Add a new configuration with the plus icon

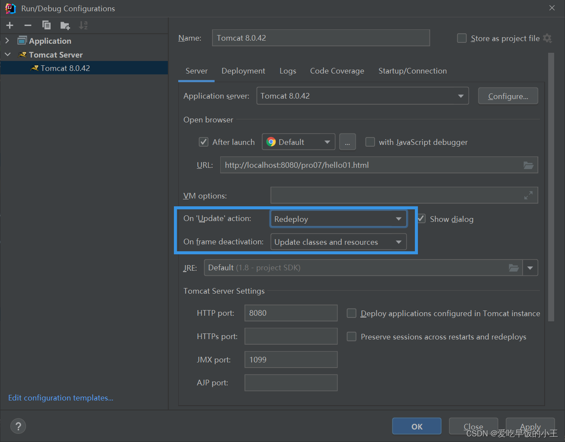pyautogui.click(x=10, y=26)
